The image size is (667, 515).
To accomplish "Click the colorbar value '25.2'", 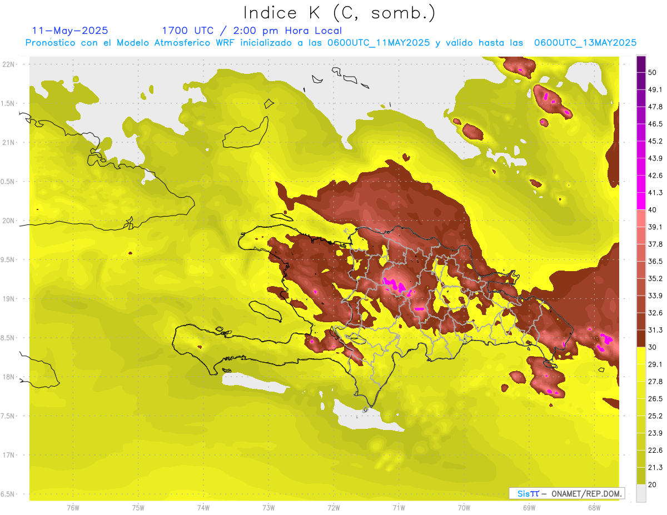I will (655, 416).
